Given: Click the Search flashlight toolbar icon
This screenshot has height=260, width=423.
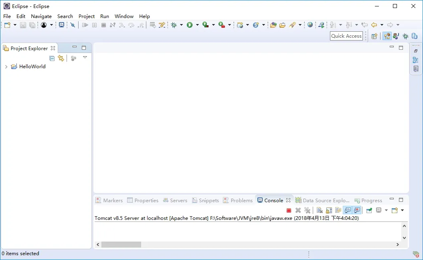Looking at the screenshot, I should click(292, 25).
